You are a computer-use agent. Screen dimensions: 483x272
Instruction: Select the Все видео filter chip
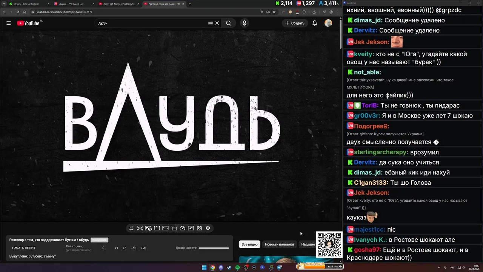coord(249,244)
